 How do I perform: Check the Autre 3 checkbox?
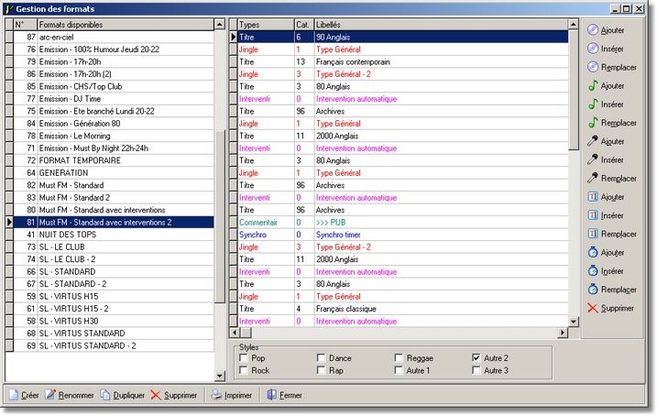476,370
